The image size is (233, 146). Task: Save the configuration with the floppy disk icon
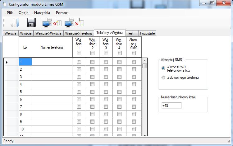31,22
